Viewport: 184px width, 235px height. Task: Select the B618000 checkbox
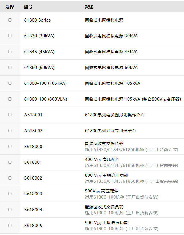(10, 146)
